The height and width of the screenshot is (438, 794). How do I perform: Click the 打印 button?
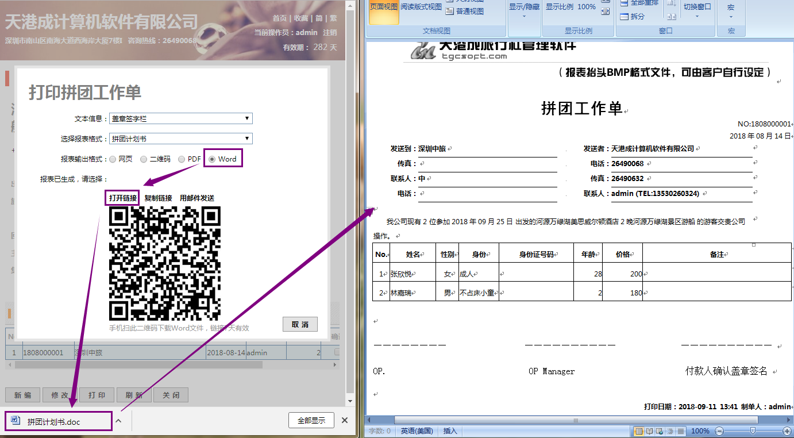click(x=97, y=395)
